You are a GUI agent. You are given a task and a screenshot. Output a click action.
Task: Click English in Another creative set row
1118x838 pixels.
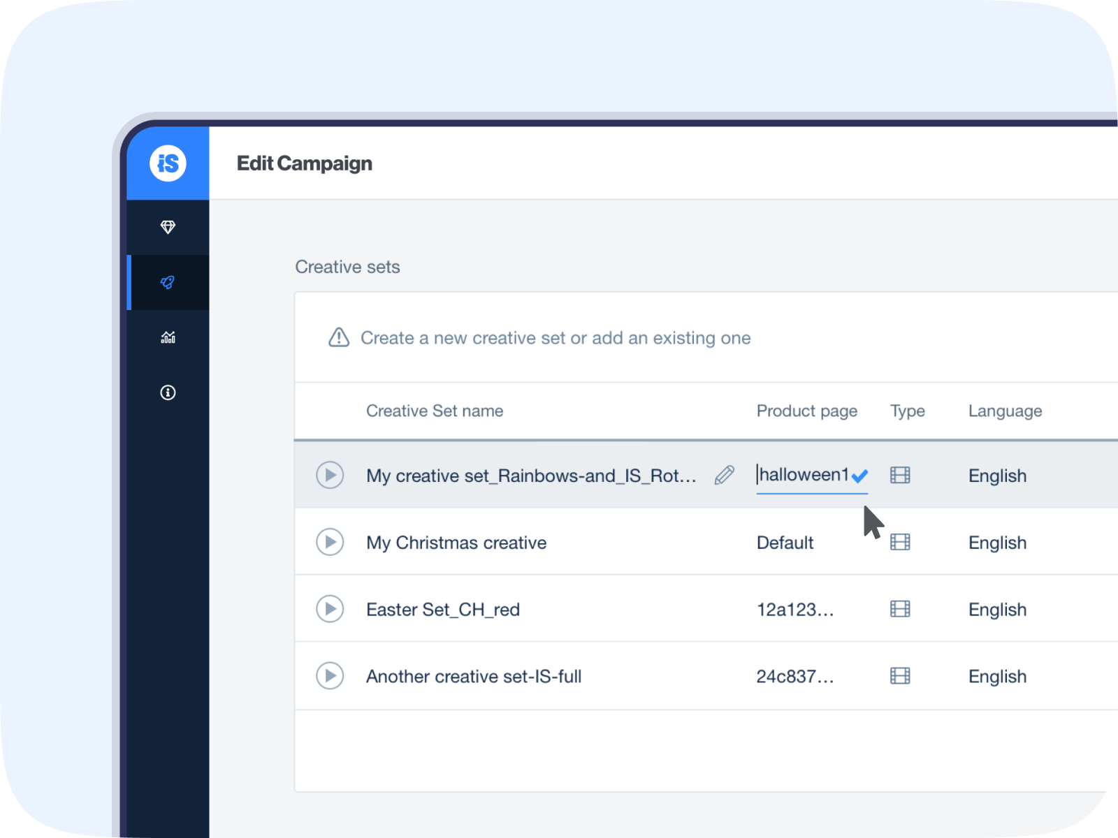[x=997, y=677]
